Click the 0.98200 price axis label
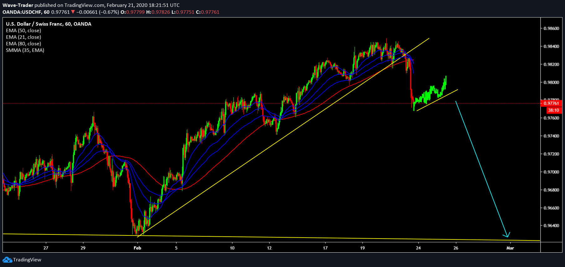 551,64
